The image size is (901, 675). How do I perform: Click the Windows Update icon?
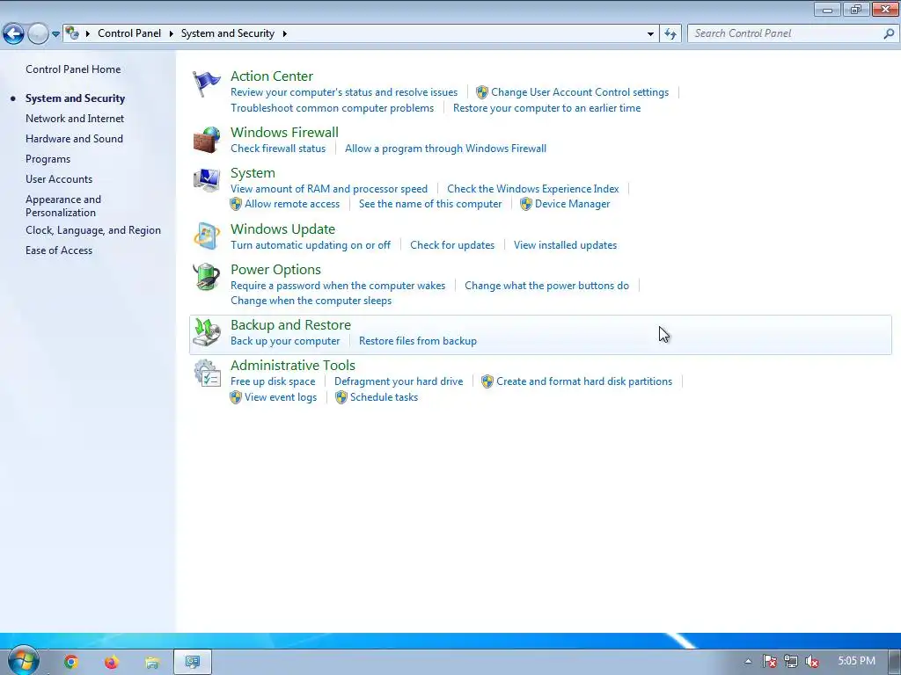click(206, 236)
